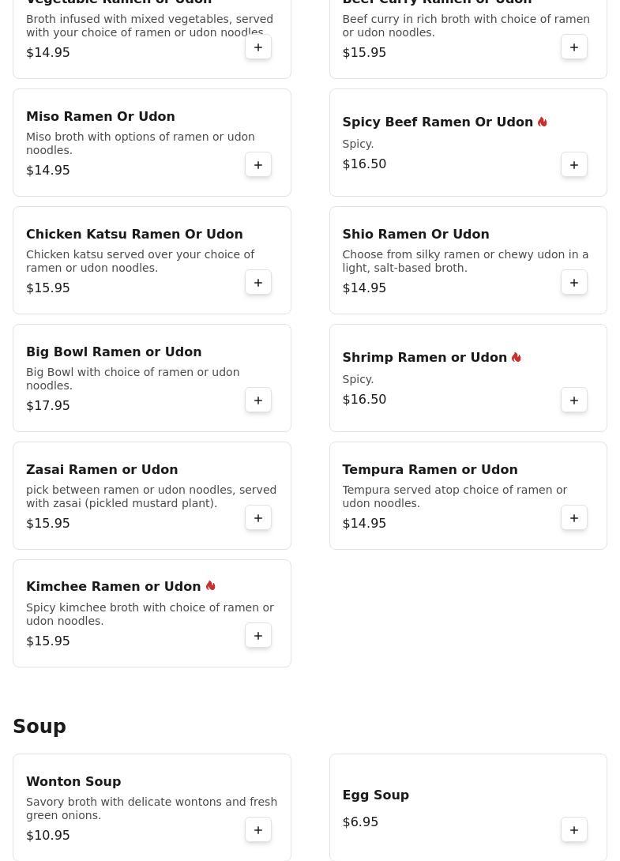The height and width of the screenshot is (861, 620).
Task: Add Miso Ramen Or Udon to cart
Action: click(x=258, y=165)
